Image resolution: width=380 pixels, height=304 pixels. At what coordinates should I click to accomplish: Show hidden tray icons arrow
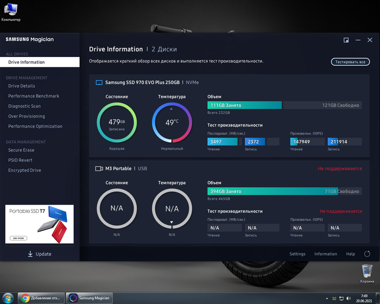pyautogui.click(x=327, y=299)
